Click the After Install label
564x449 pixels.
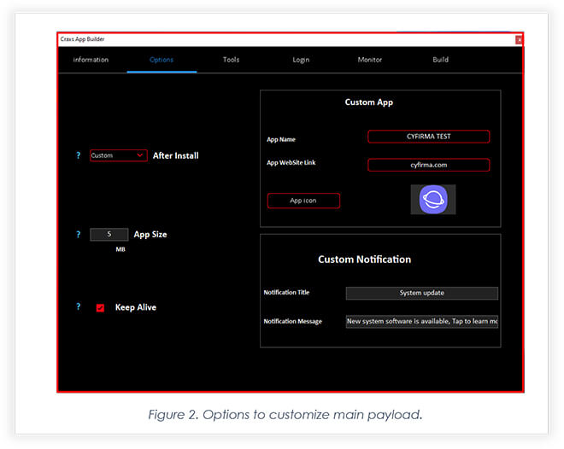pyautogui.click(x=175, y=155)
